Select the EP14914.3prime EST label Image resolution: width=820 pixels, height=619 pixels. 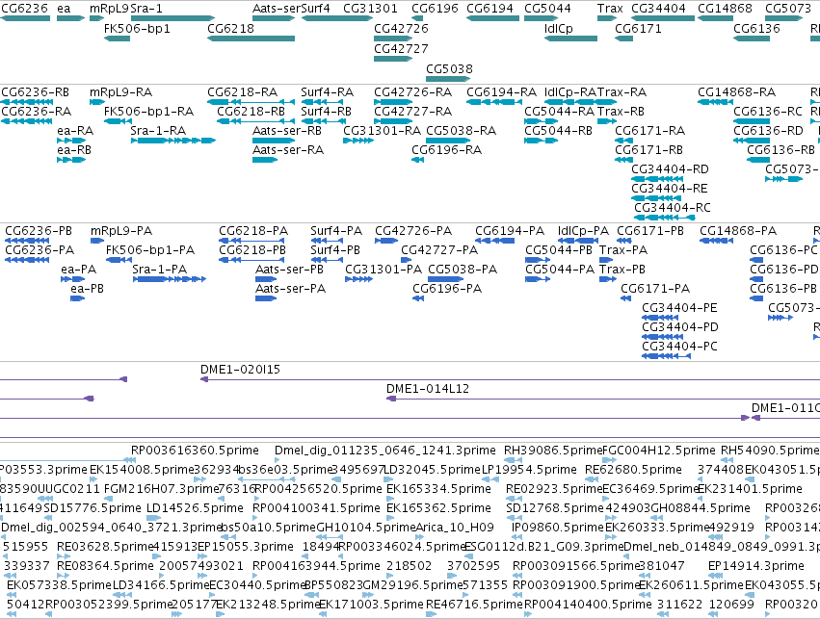pos(756,566)
